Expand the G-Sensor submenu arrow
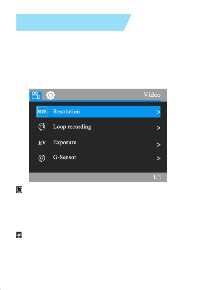This screenshot has height=290, width=197. (158, 158)
